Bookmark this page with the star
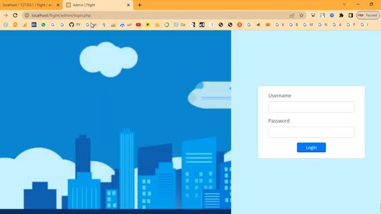Screen dimensions: 381x214 click(x=301, y=15)
